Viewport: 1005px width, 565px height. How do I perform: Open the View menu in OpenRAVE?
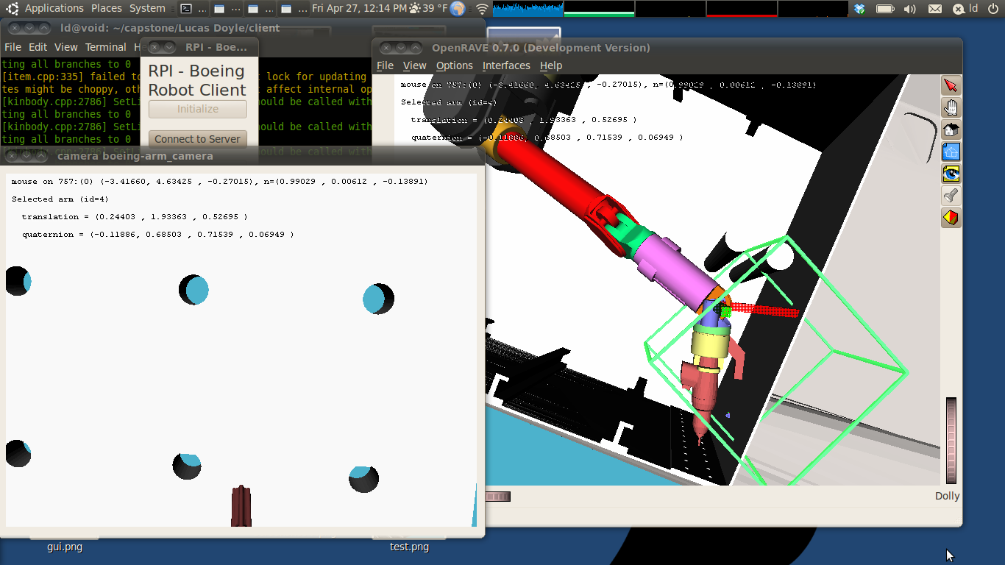[414, 65]
